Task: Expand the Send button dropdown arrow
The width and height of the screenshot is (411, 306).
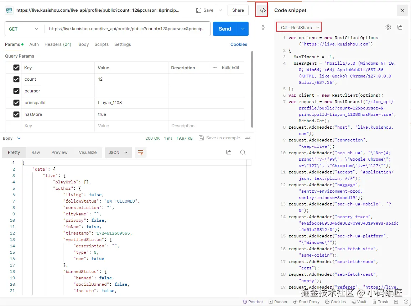Action: tap(243, 29)
